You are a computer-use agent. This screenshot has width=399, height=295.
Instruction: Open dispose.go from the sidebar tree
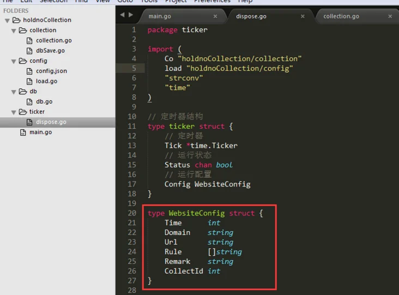pyautogui.click(x=51, y=122)
